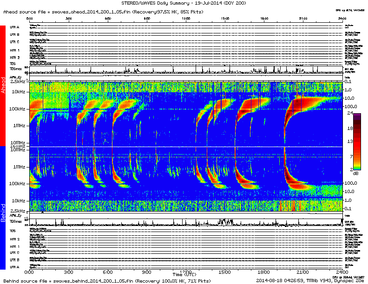
Task: Select the Behind source file text line
Action: [x=107, y=281]
